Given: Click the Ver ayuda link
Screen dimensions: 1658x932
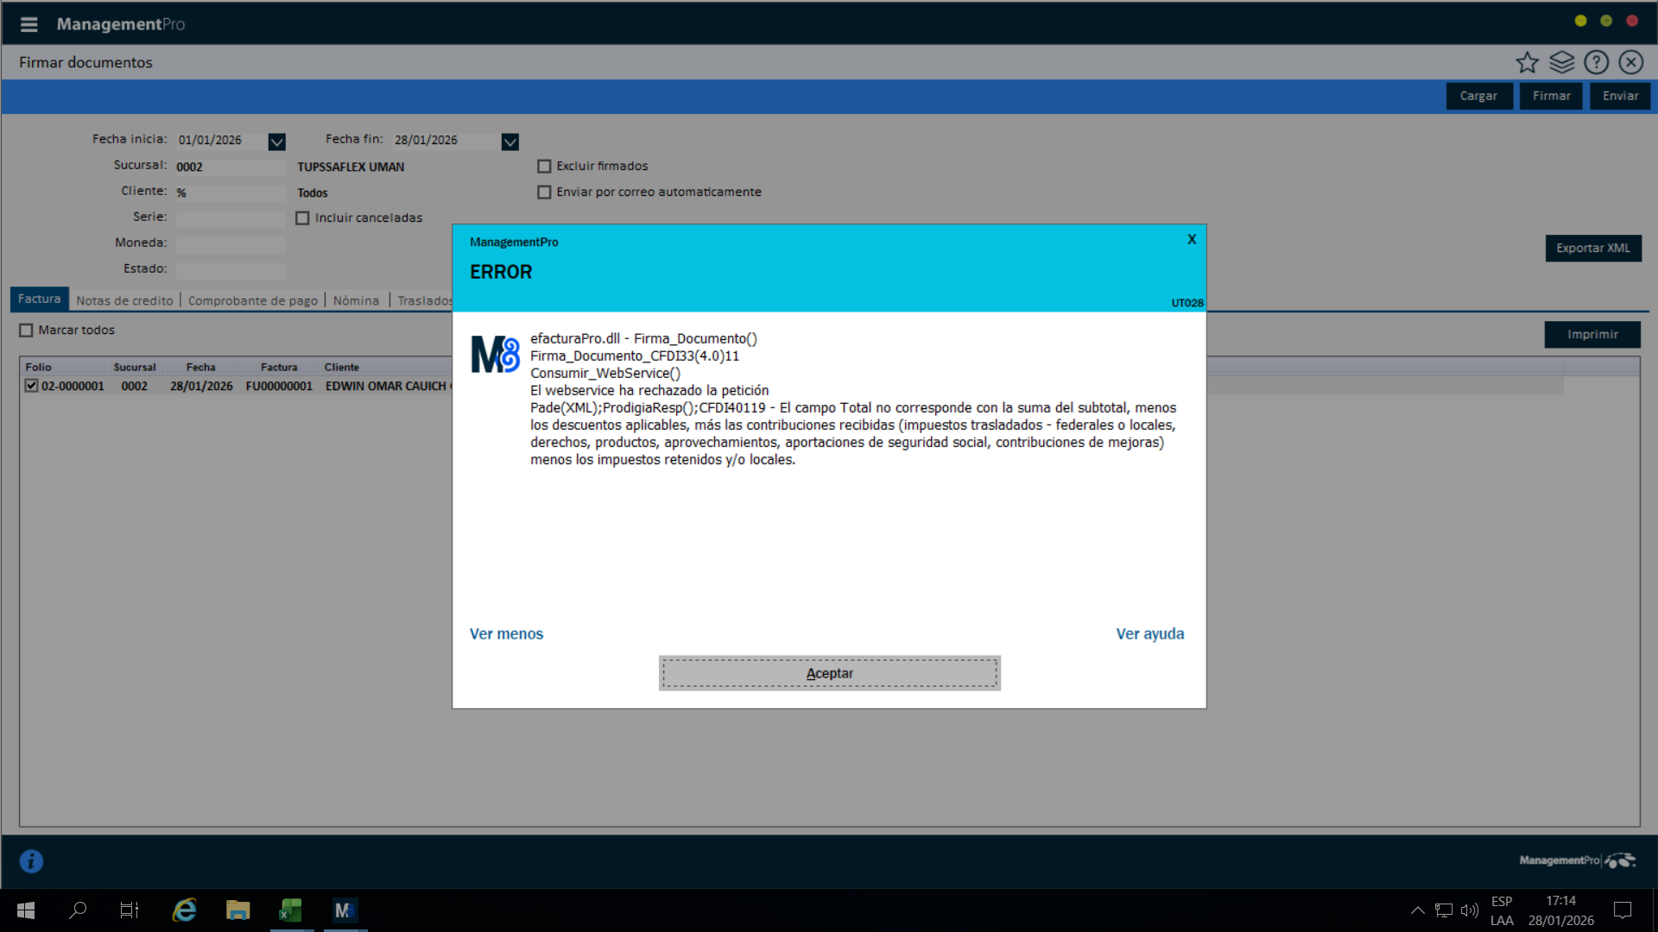Looking at the screenshot, I should [1149, 633].
